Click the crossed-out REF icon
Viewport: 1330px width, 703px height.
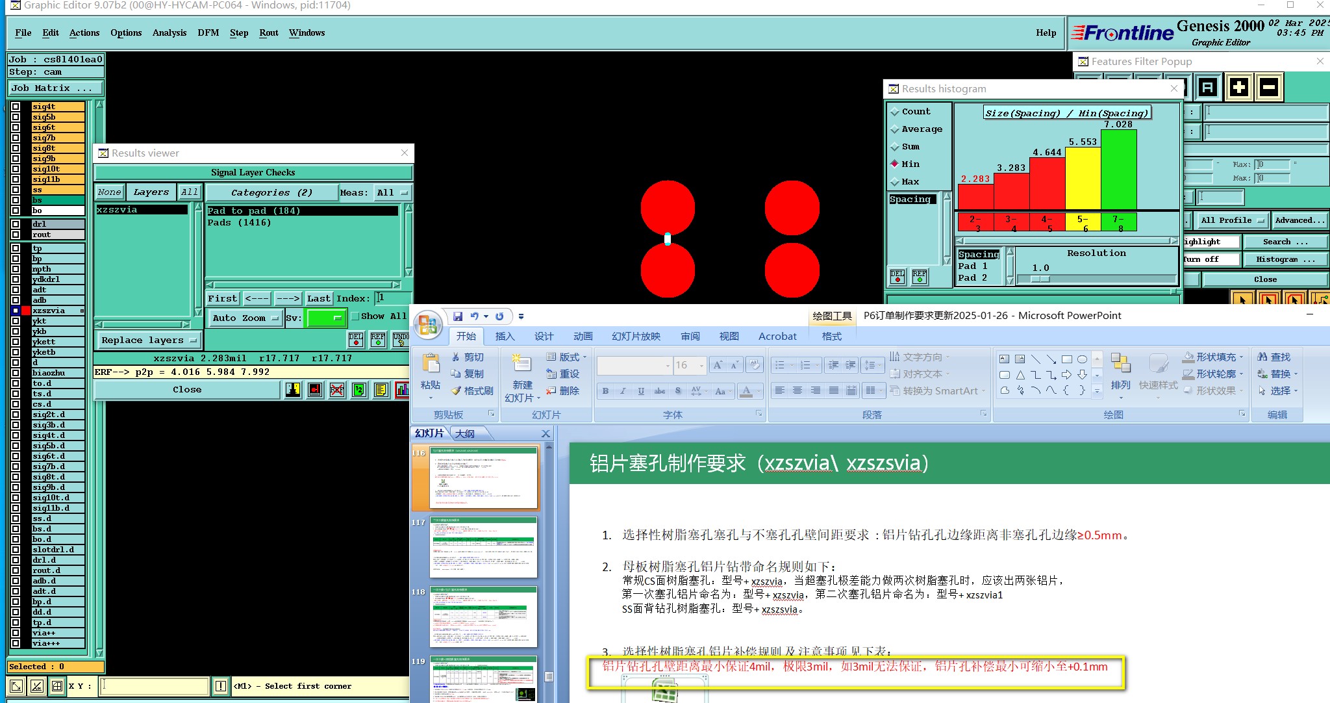point(336,389)
